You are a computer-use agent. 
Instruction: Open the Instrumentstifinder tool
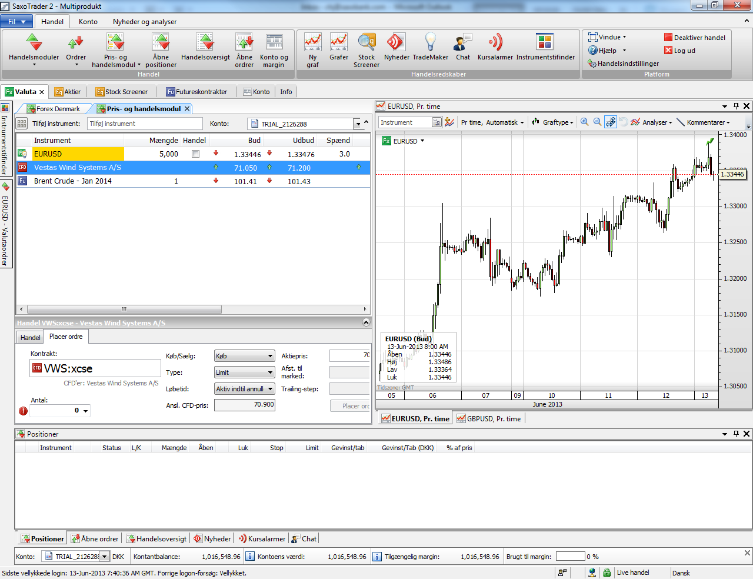coord(545,47)
